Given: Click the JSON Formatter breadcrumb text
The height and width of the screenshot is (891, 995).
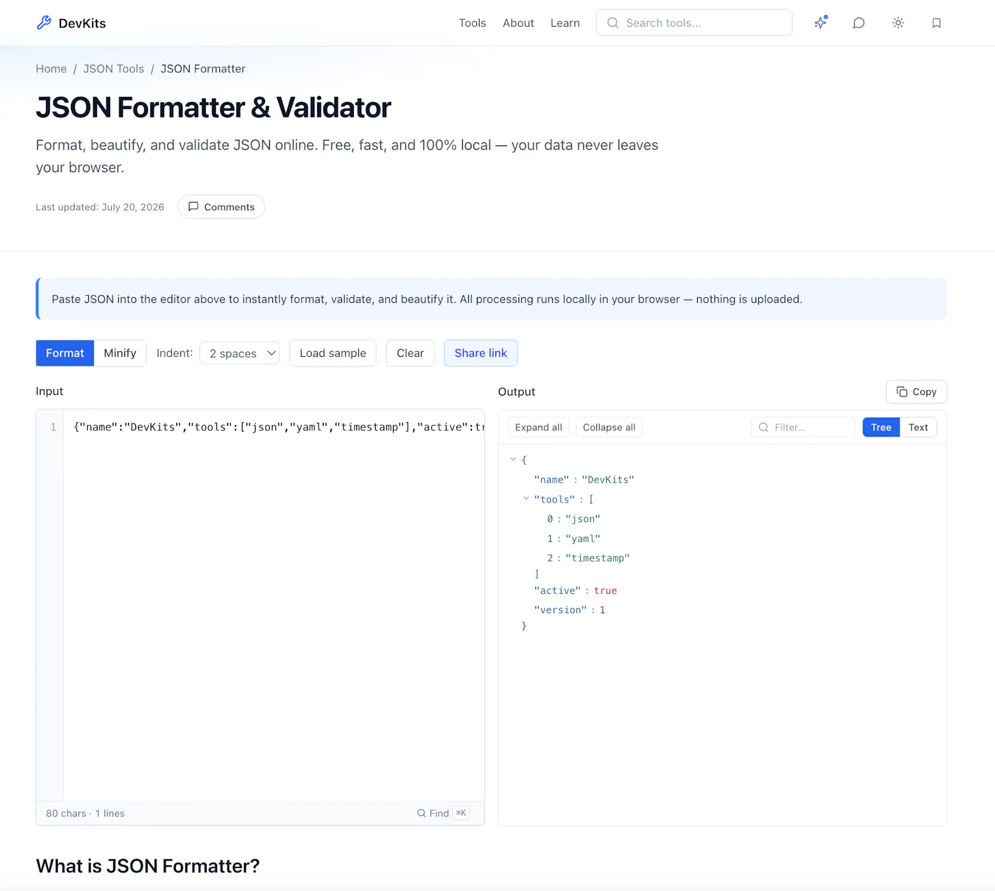Looking at the screenshot, I should pyautogui.click(x=203, y=69).
